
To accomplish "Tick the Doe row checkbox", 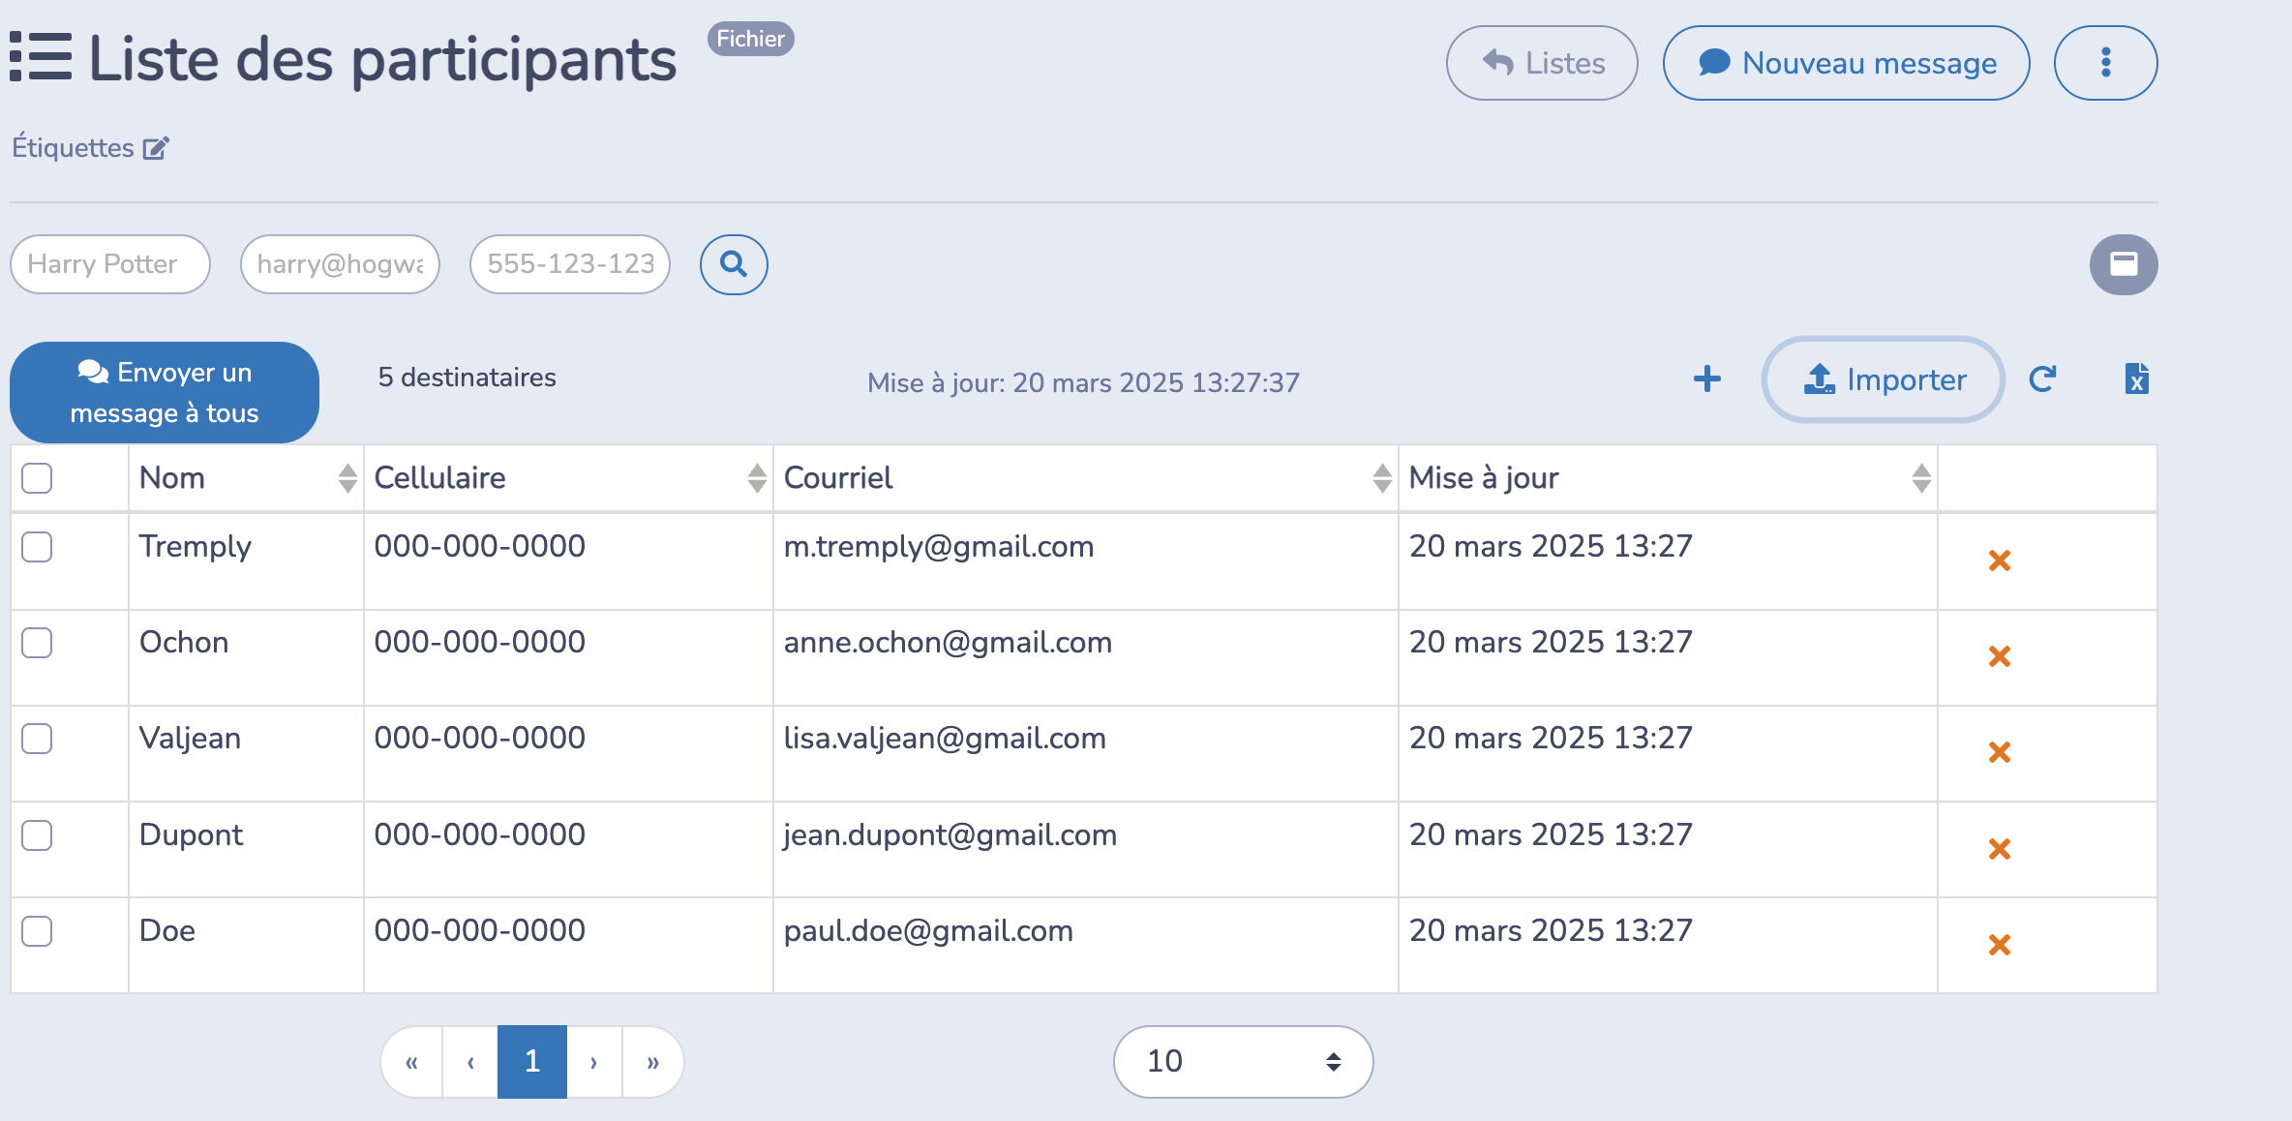I will (x=37, y=931).
